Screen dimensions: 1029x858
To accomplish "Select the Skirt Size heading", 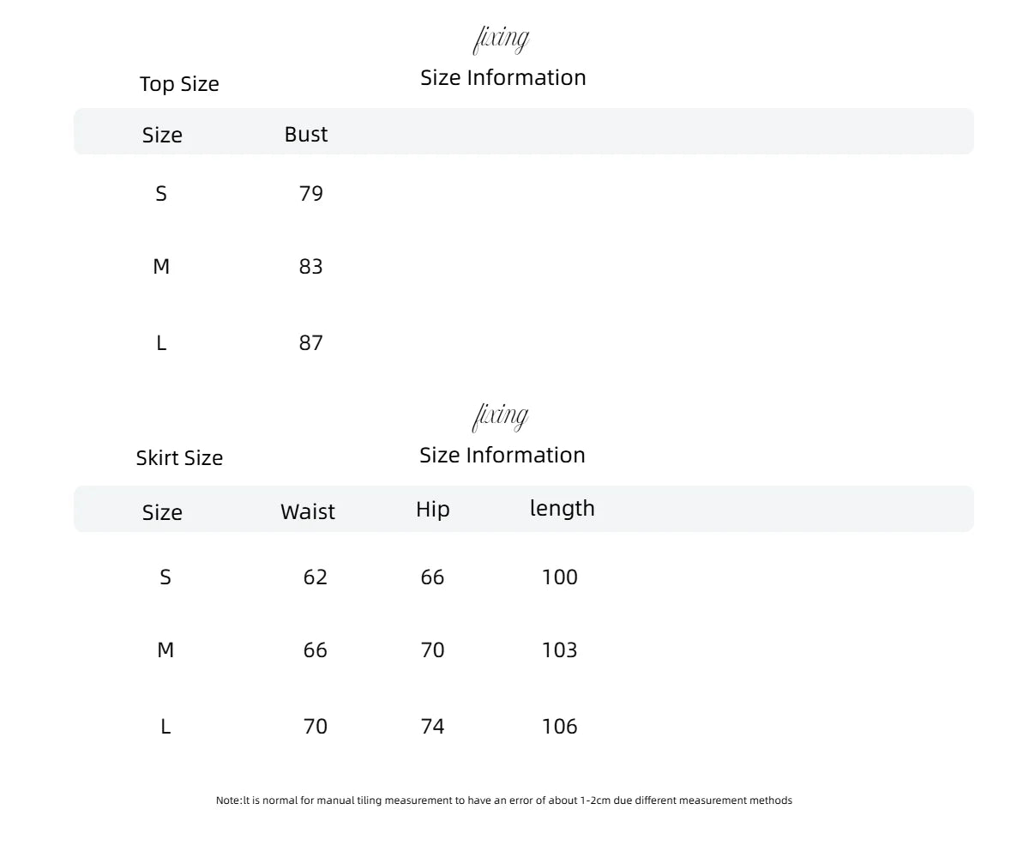I will point(179,457).
